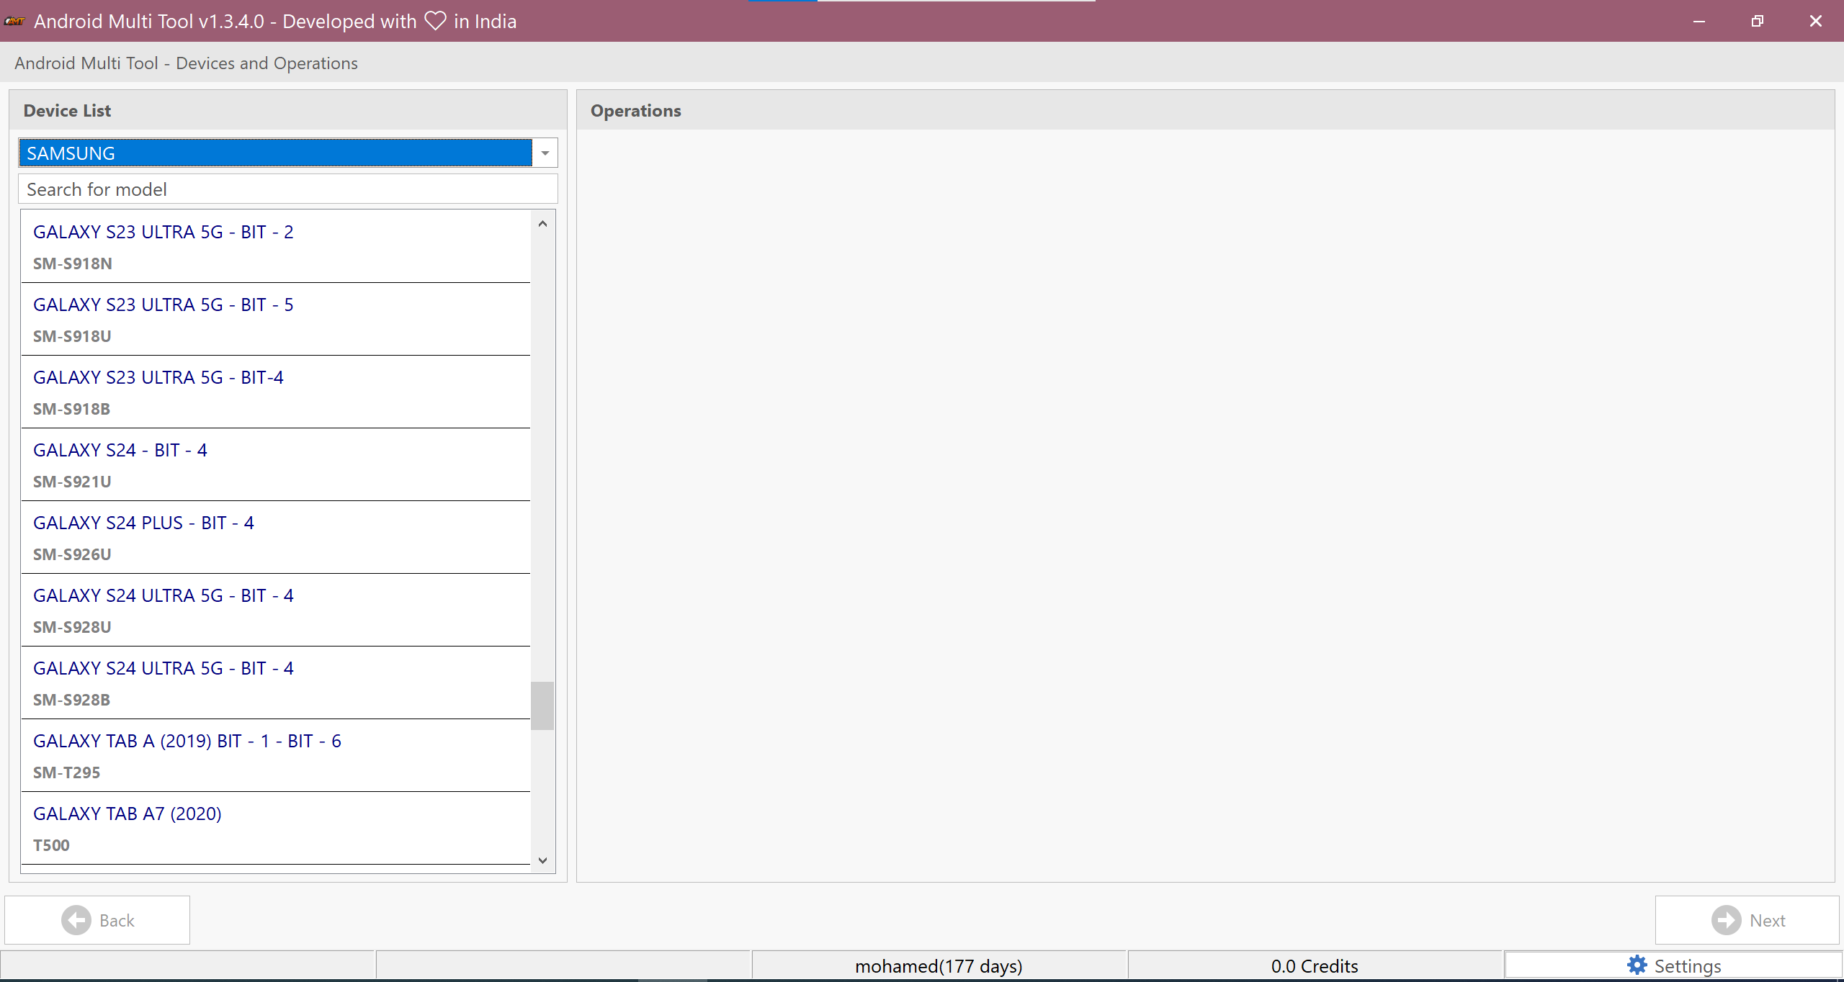Select Galaxy S23 Ultra 5G SM-S918N
Image resolution: width=1844 pixels, height=982 pixels.
277,246
